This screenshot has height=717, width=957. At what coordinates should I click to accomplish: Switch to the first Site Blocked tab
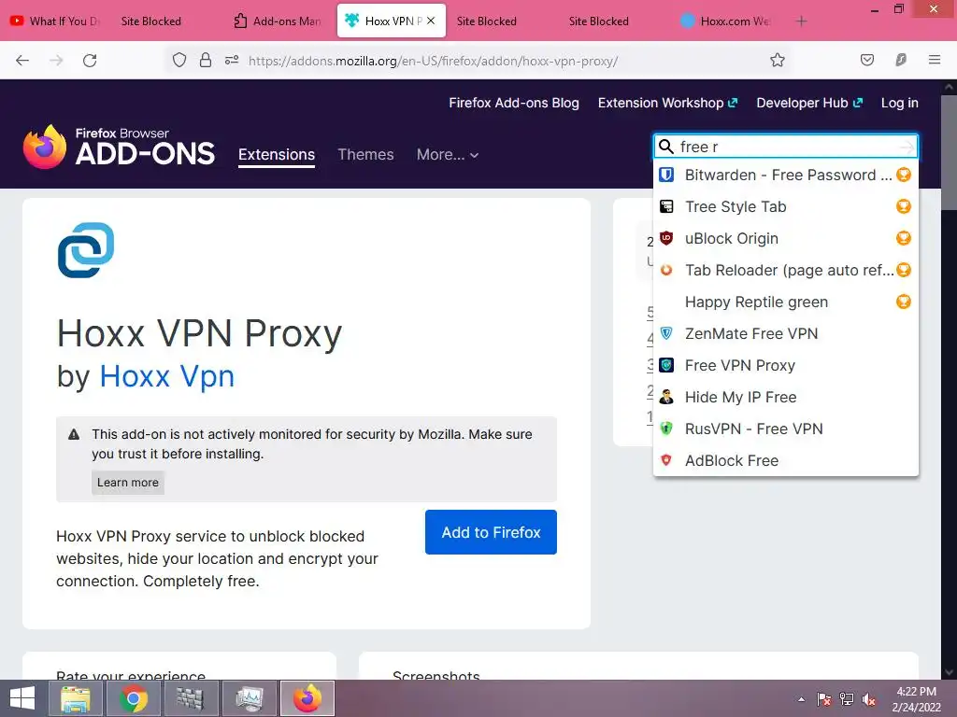coord(151,21)
